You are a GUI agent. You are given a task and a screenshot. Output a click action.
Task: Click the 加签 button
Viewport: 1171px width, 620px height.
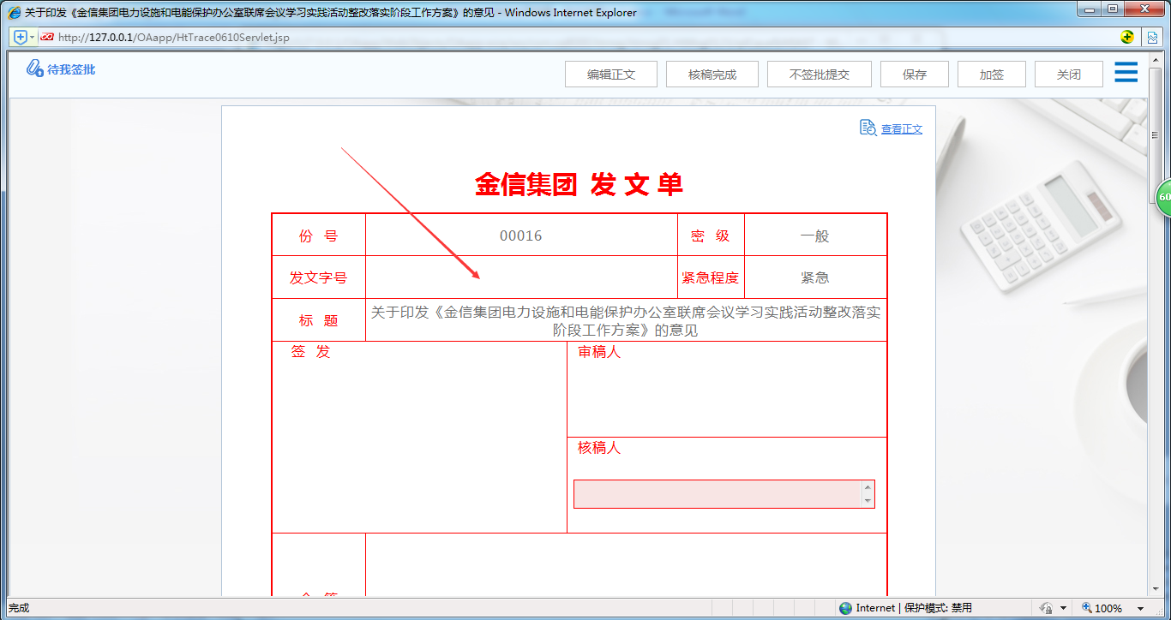[991, 74]
